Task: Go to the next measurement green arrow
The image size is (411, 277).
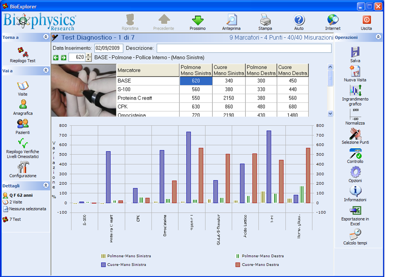Action: click(x=64, y=57)
